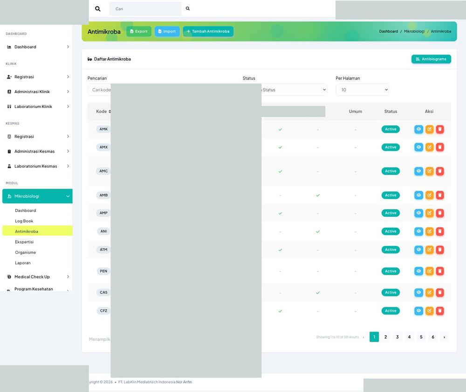Edit the AMK antimicrobial entry
Viewport: 466px width, 392px height.
[x=429, y=129]
